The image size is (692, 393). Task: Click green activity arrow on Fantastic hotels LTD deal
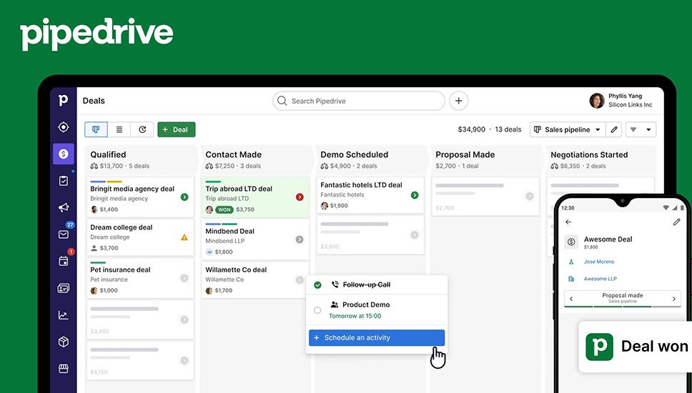[415, 195]
